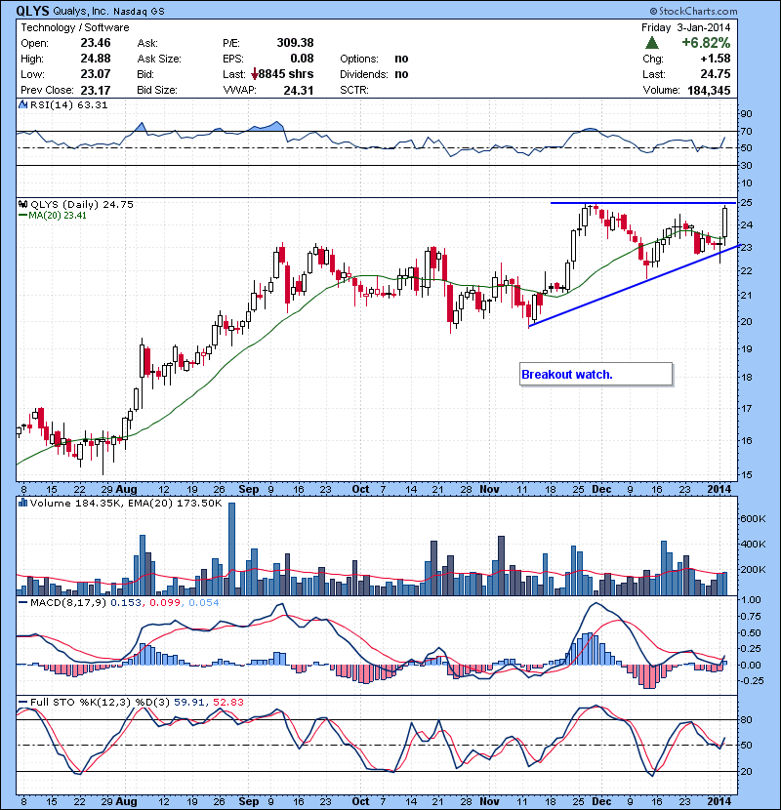Click the RSI 70 axis level label
Screen dimensions: 781x810
747,131
